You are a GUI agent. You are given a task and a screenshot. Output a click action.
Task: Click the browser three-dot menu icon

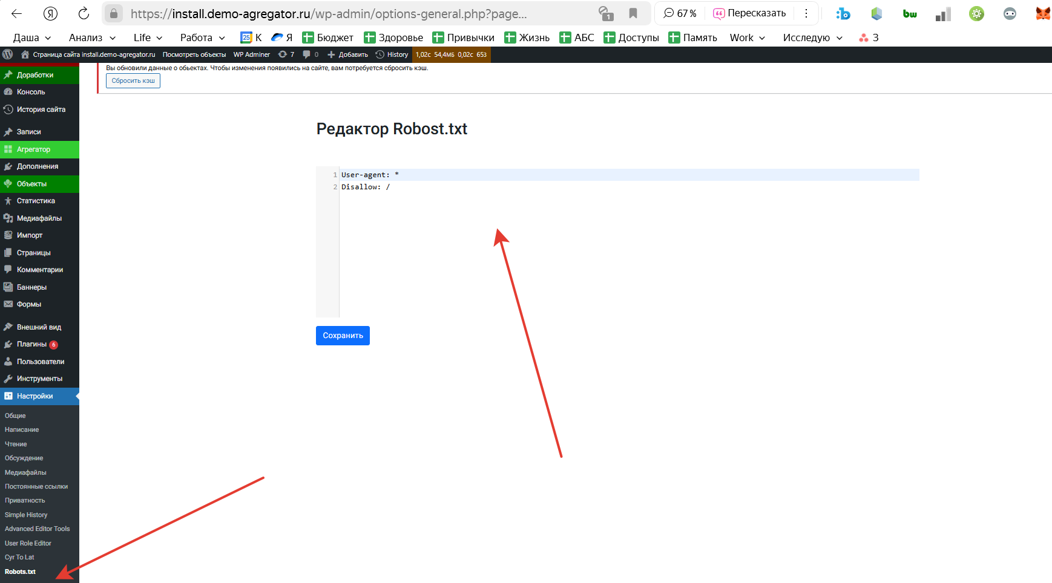click(806, 13)
